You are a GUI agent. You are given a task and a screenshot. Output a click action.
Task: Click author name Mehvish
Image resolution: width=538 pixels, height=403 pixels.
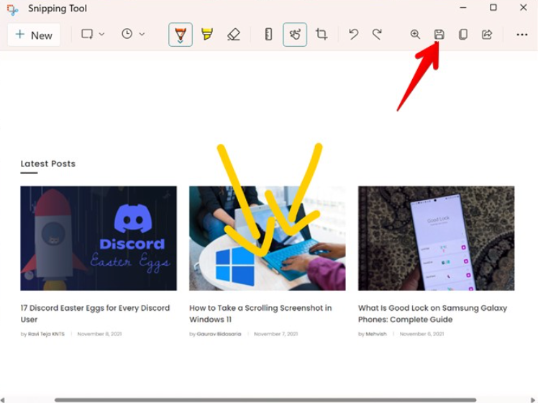coord(376,334)
